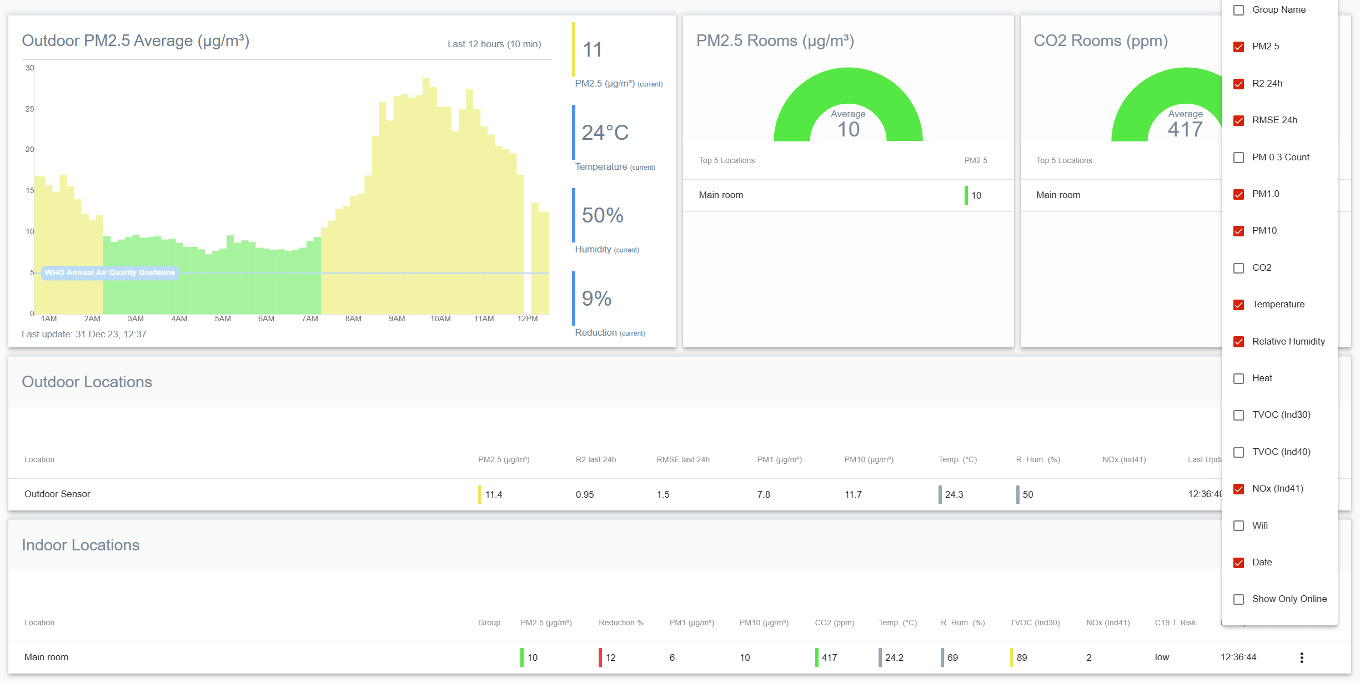Screen dimensions: 1360x683
Task: Enable the TVOC (Ind40) column
Action: click(1238, 452)
